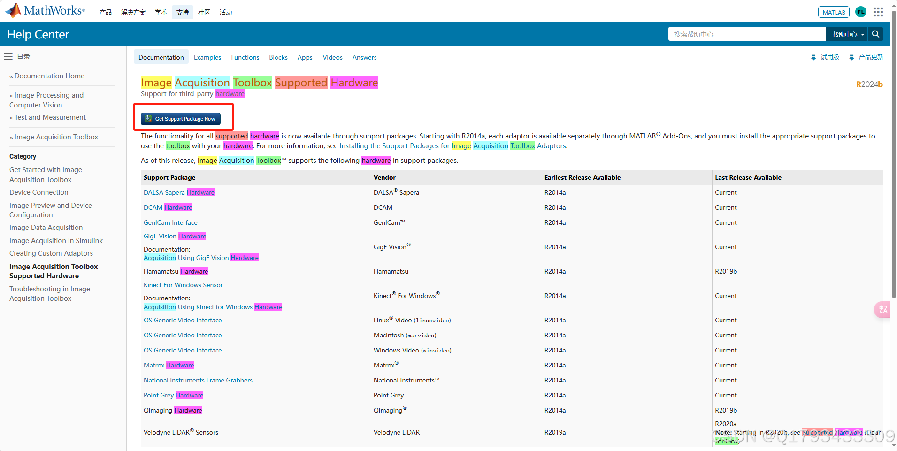
Task: Switch to the Functions tab
Action: 245,57
